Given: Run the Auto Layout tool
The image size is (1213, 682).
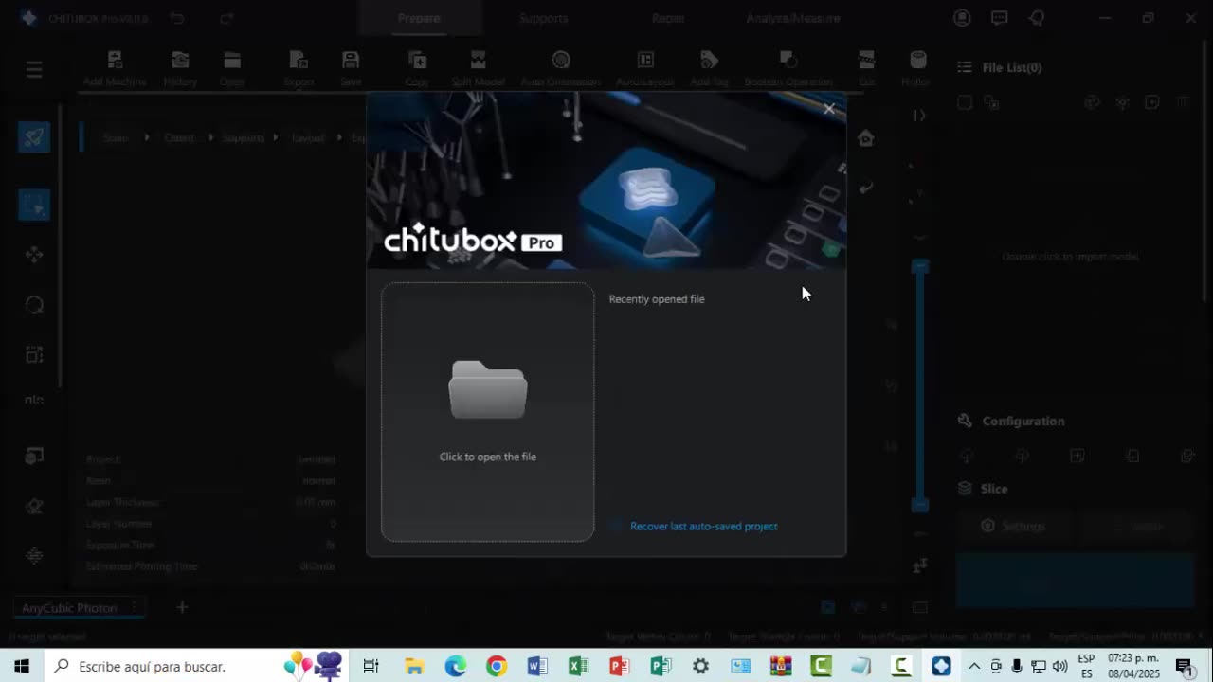Looking at the screenshot, I should pyautogui.click(x=645, y=68).
